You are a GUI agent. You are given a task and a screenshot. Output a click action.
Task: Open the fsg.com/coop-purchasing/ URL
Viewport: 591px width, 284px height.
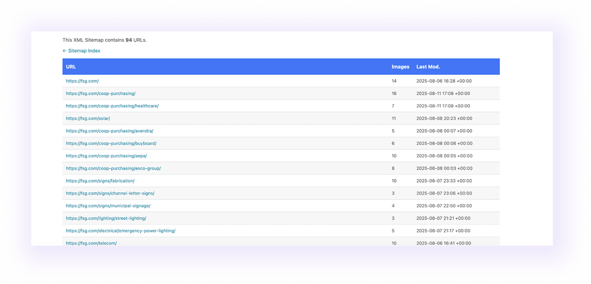(101, 94)
